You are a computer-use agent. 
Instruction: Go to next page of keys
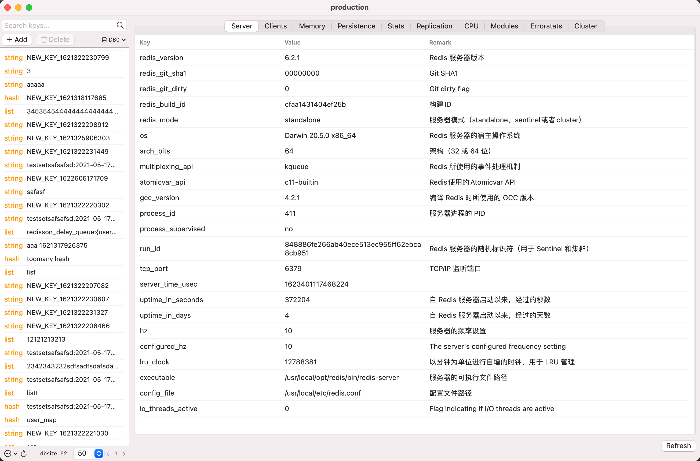point(124,454)
